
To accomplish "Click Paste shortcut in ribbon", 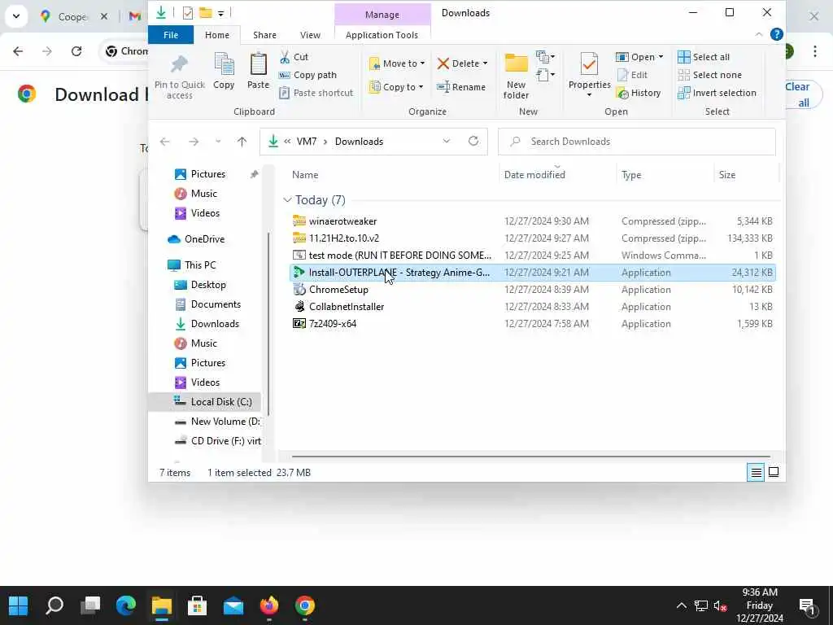I will coord(316,93).
